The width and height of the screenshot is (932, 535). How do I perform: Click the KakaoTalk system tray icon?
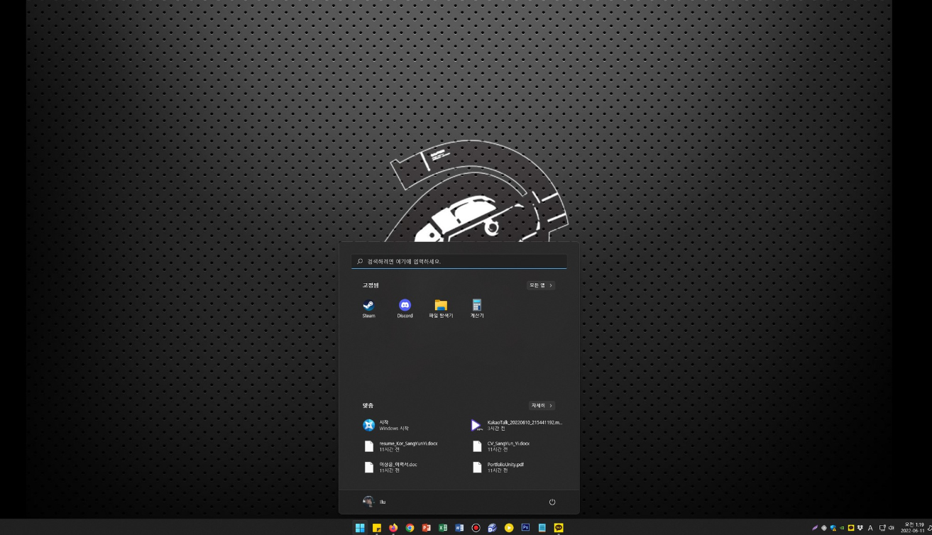[x=851, y=528]
